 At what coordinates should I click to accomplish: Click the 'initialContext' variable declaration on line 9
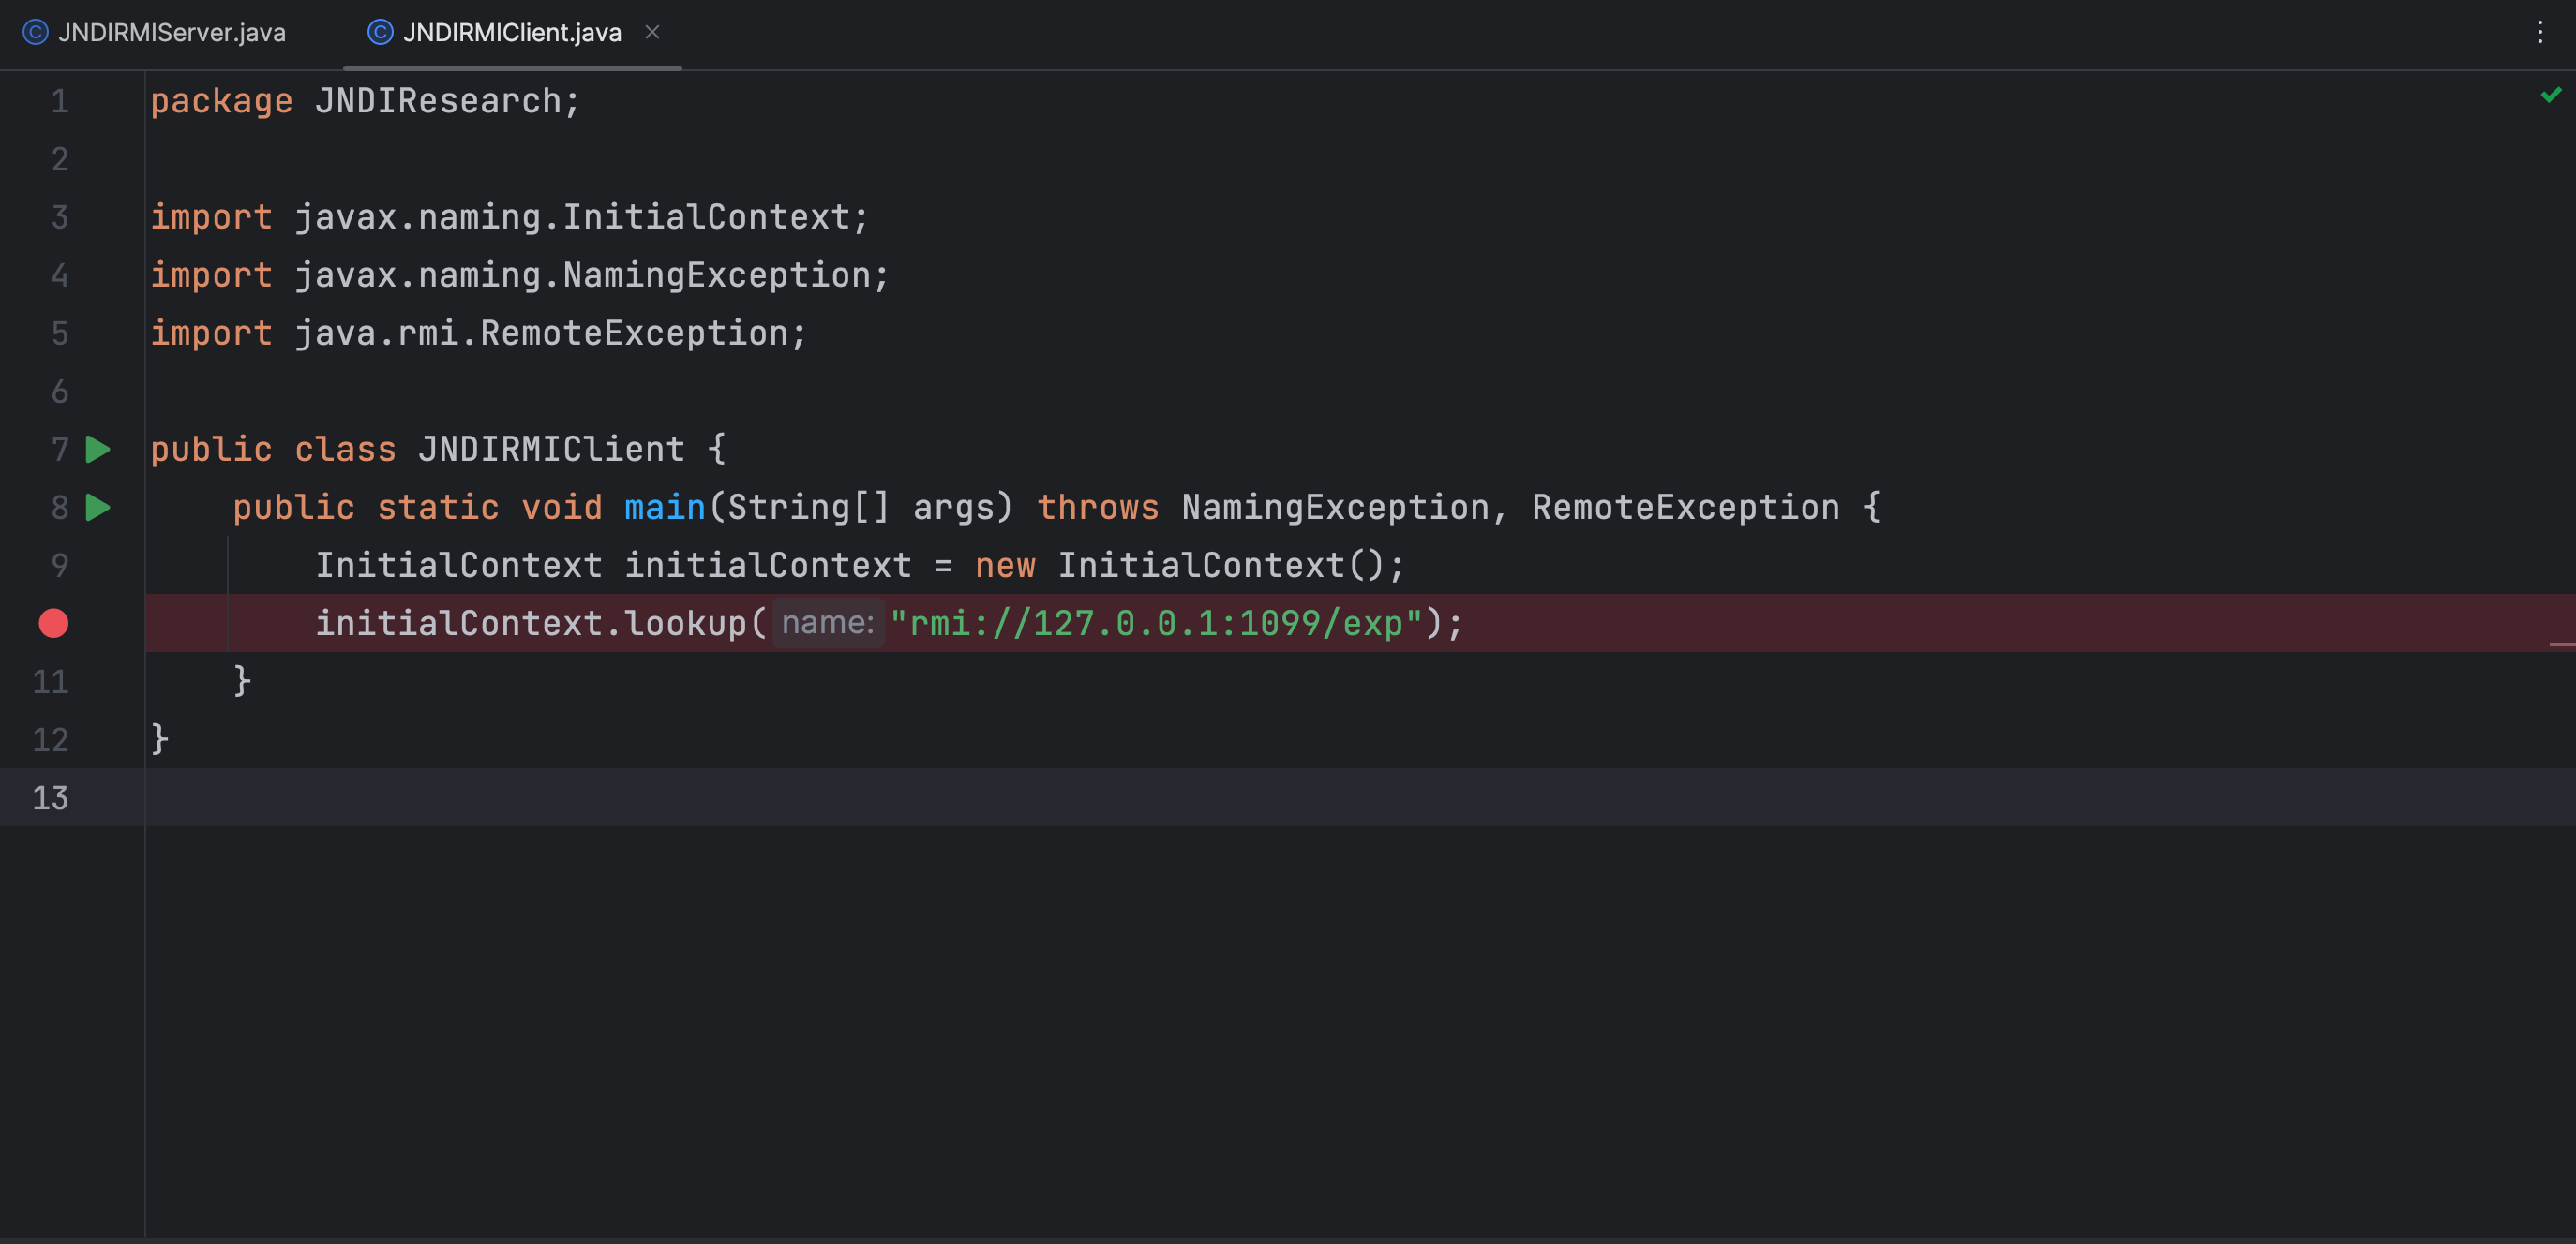(x=768, y=566)
